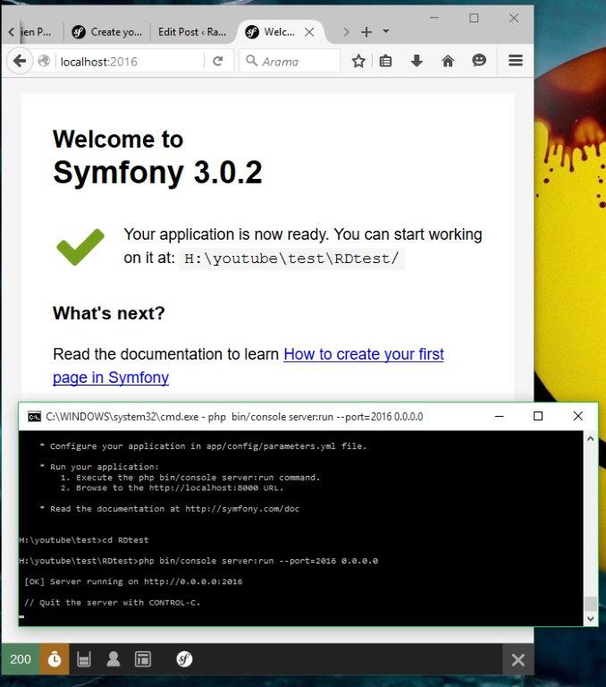Maximize the Firefox window

click(x=474, y=18)
